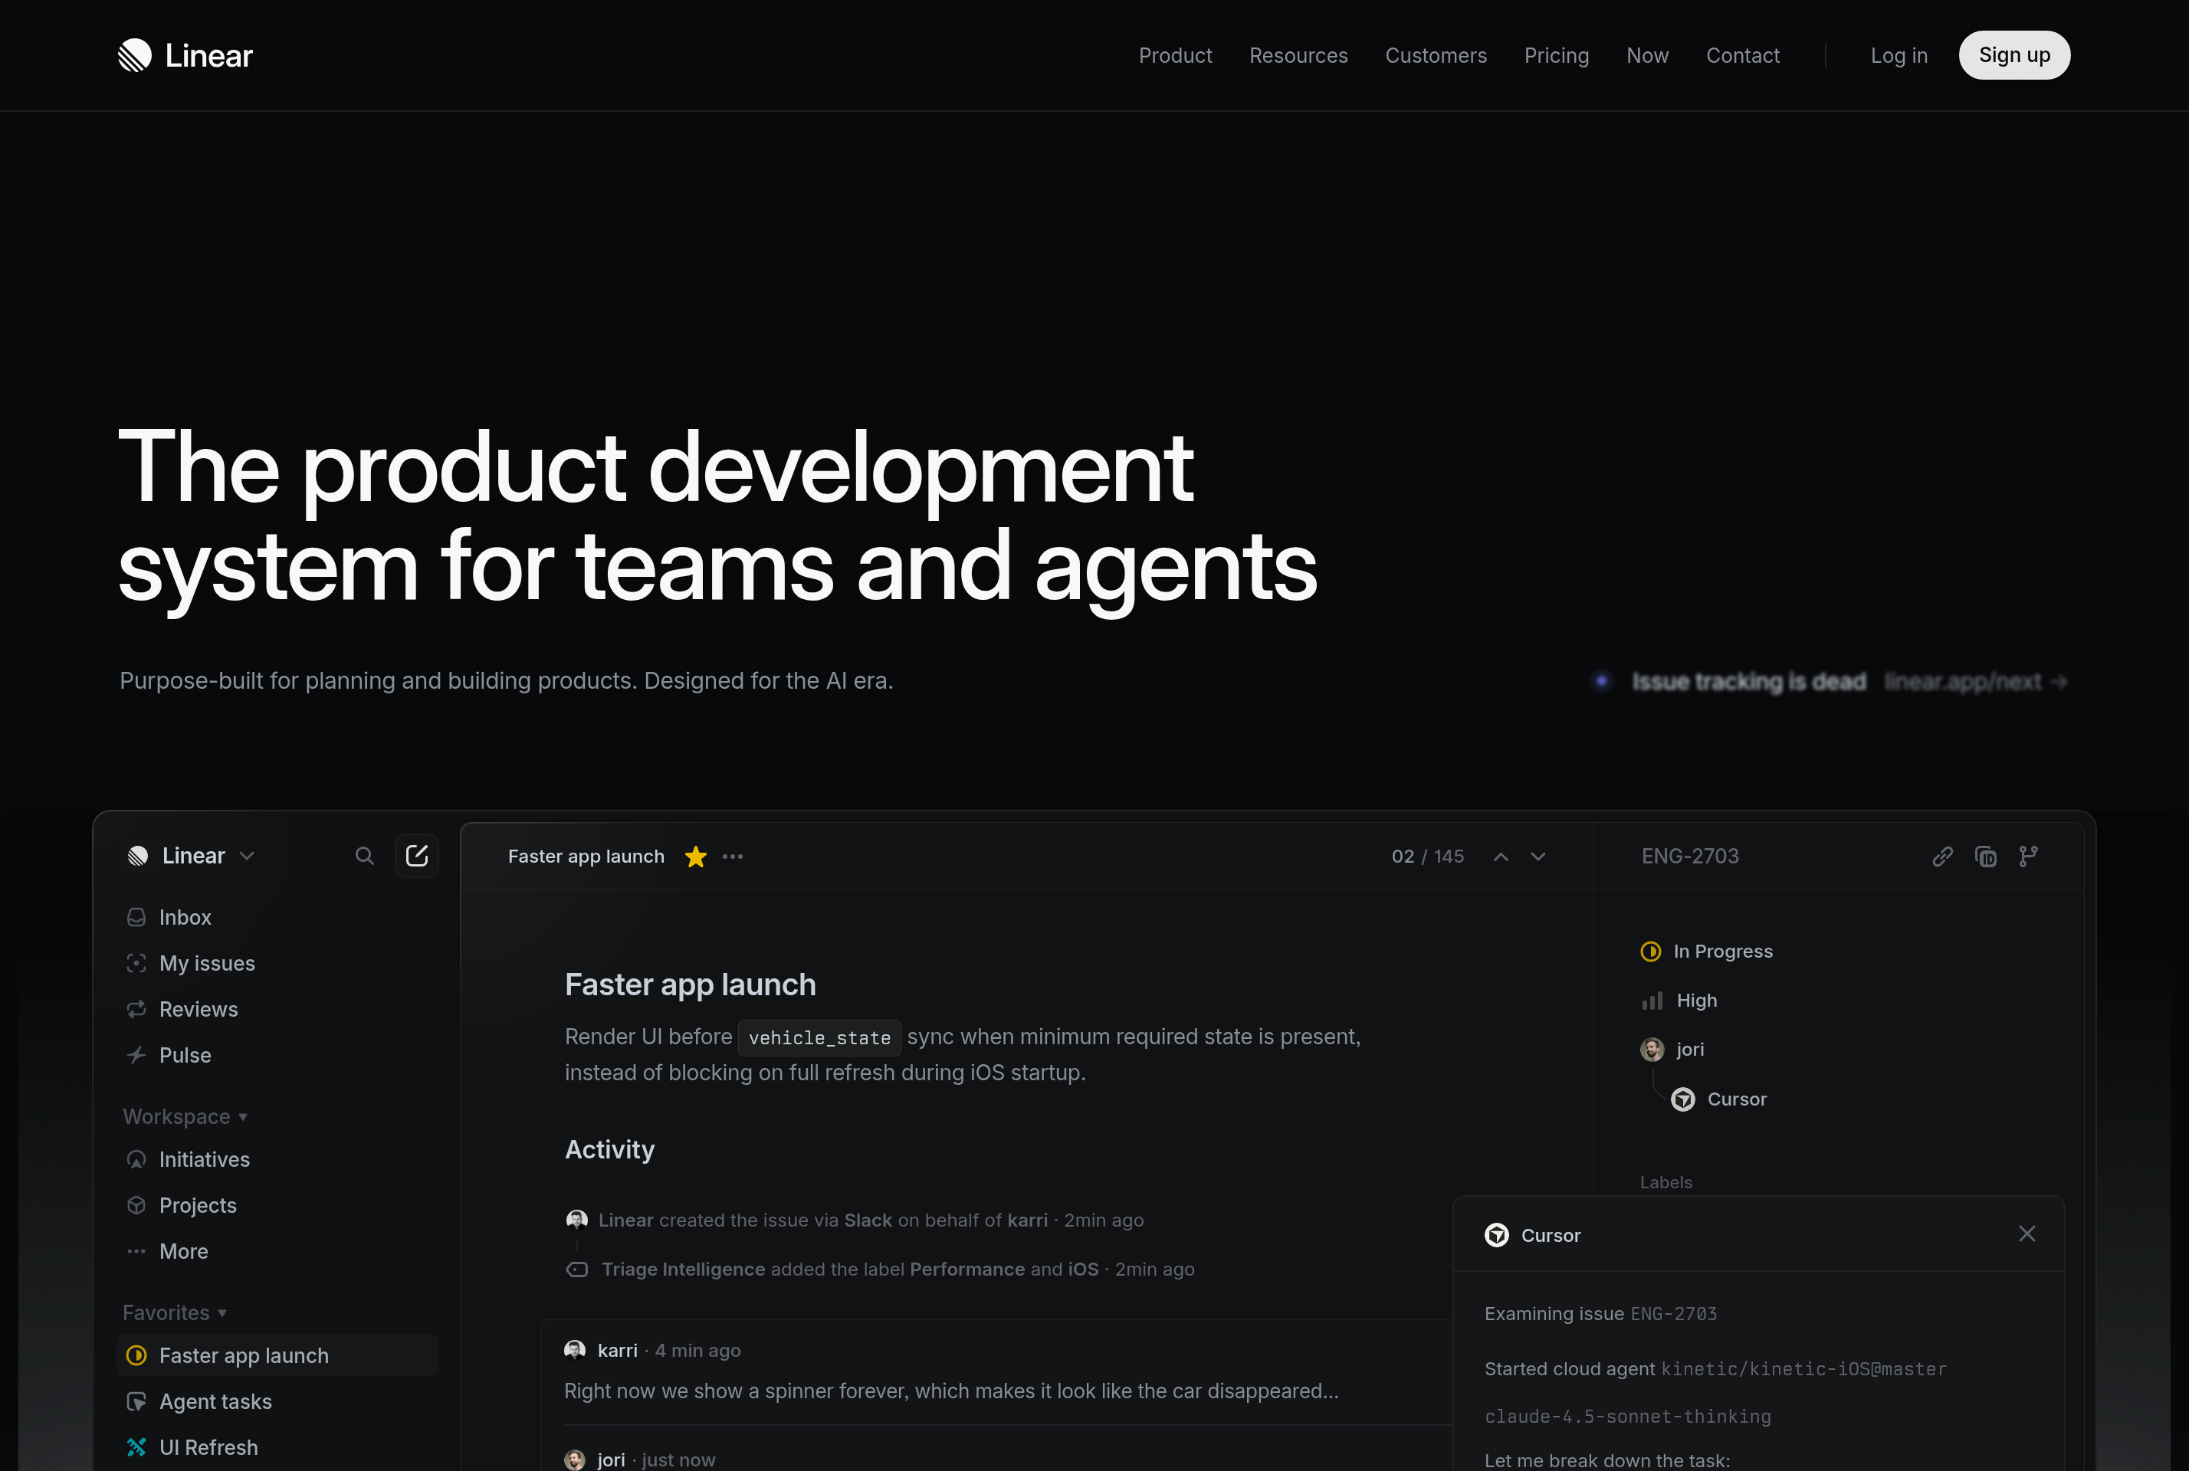Create a new issue with the compose icon
The width and height of the screenshot is (2189, 1471).
(417, 856)
